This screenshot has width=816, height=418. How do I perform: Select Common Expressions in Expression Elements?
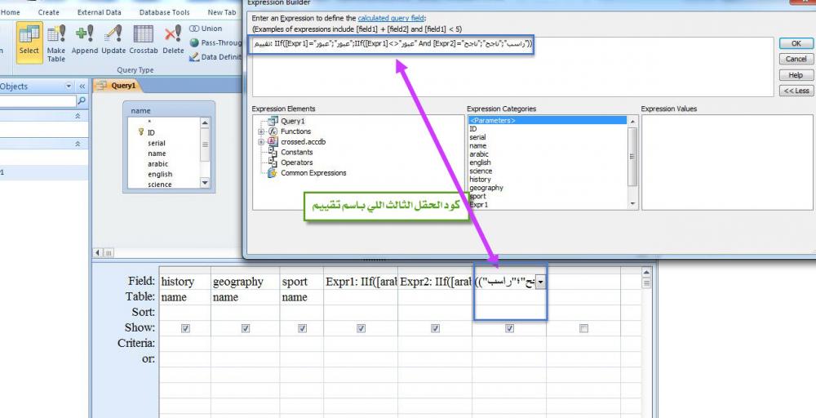pos(313,173)
